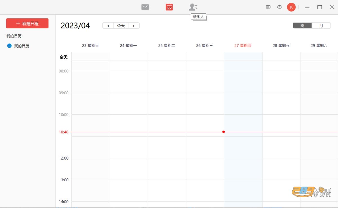338x208 pixels.
Task: Create a new schedule via 新建日程
Action: pyautogui.click(x=27, y=23)
